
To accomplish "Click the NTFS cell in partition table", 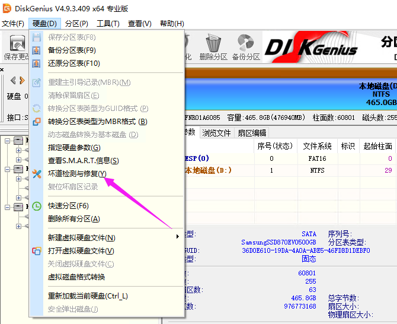I will pos(317,170).
